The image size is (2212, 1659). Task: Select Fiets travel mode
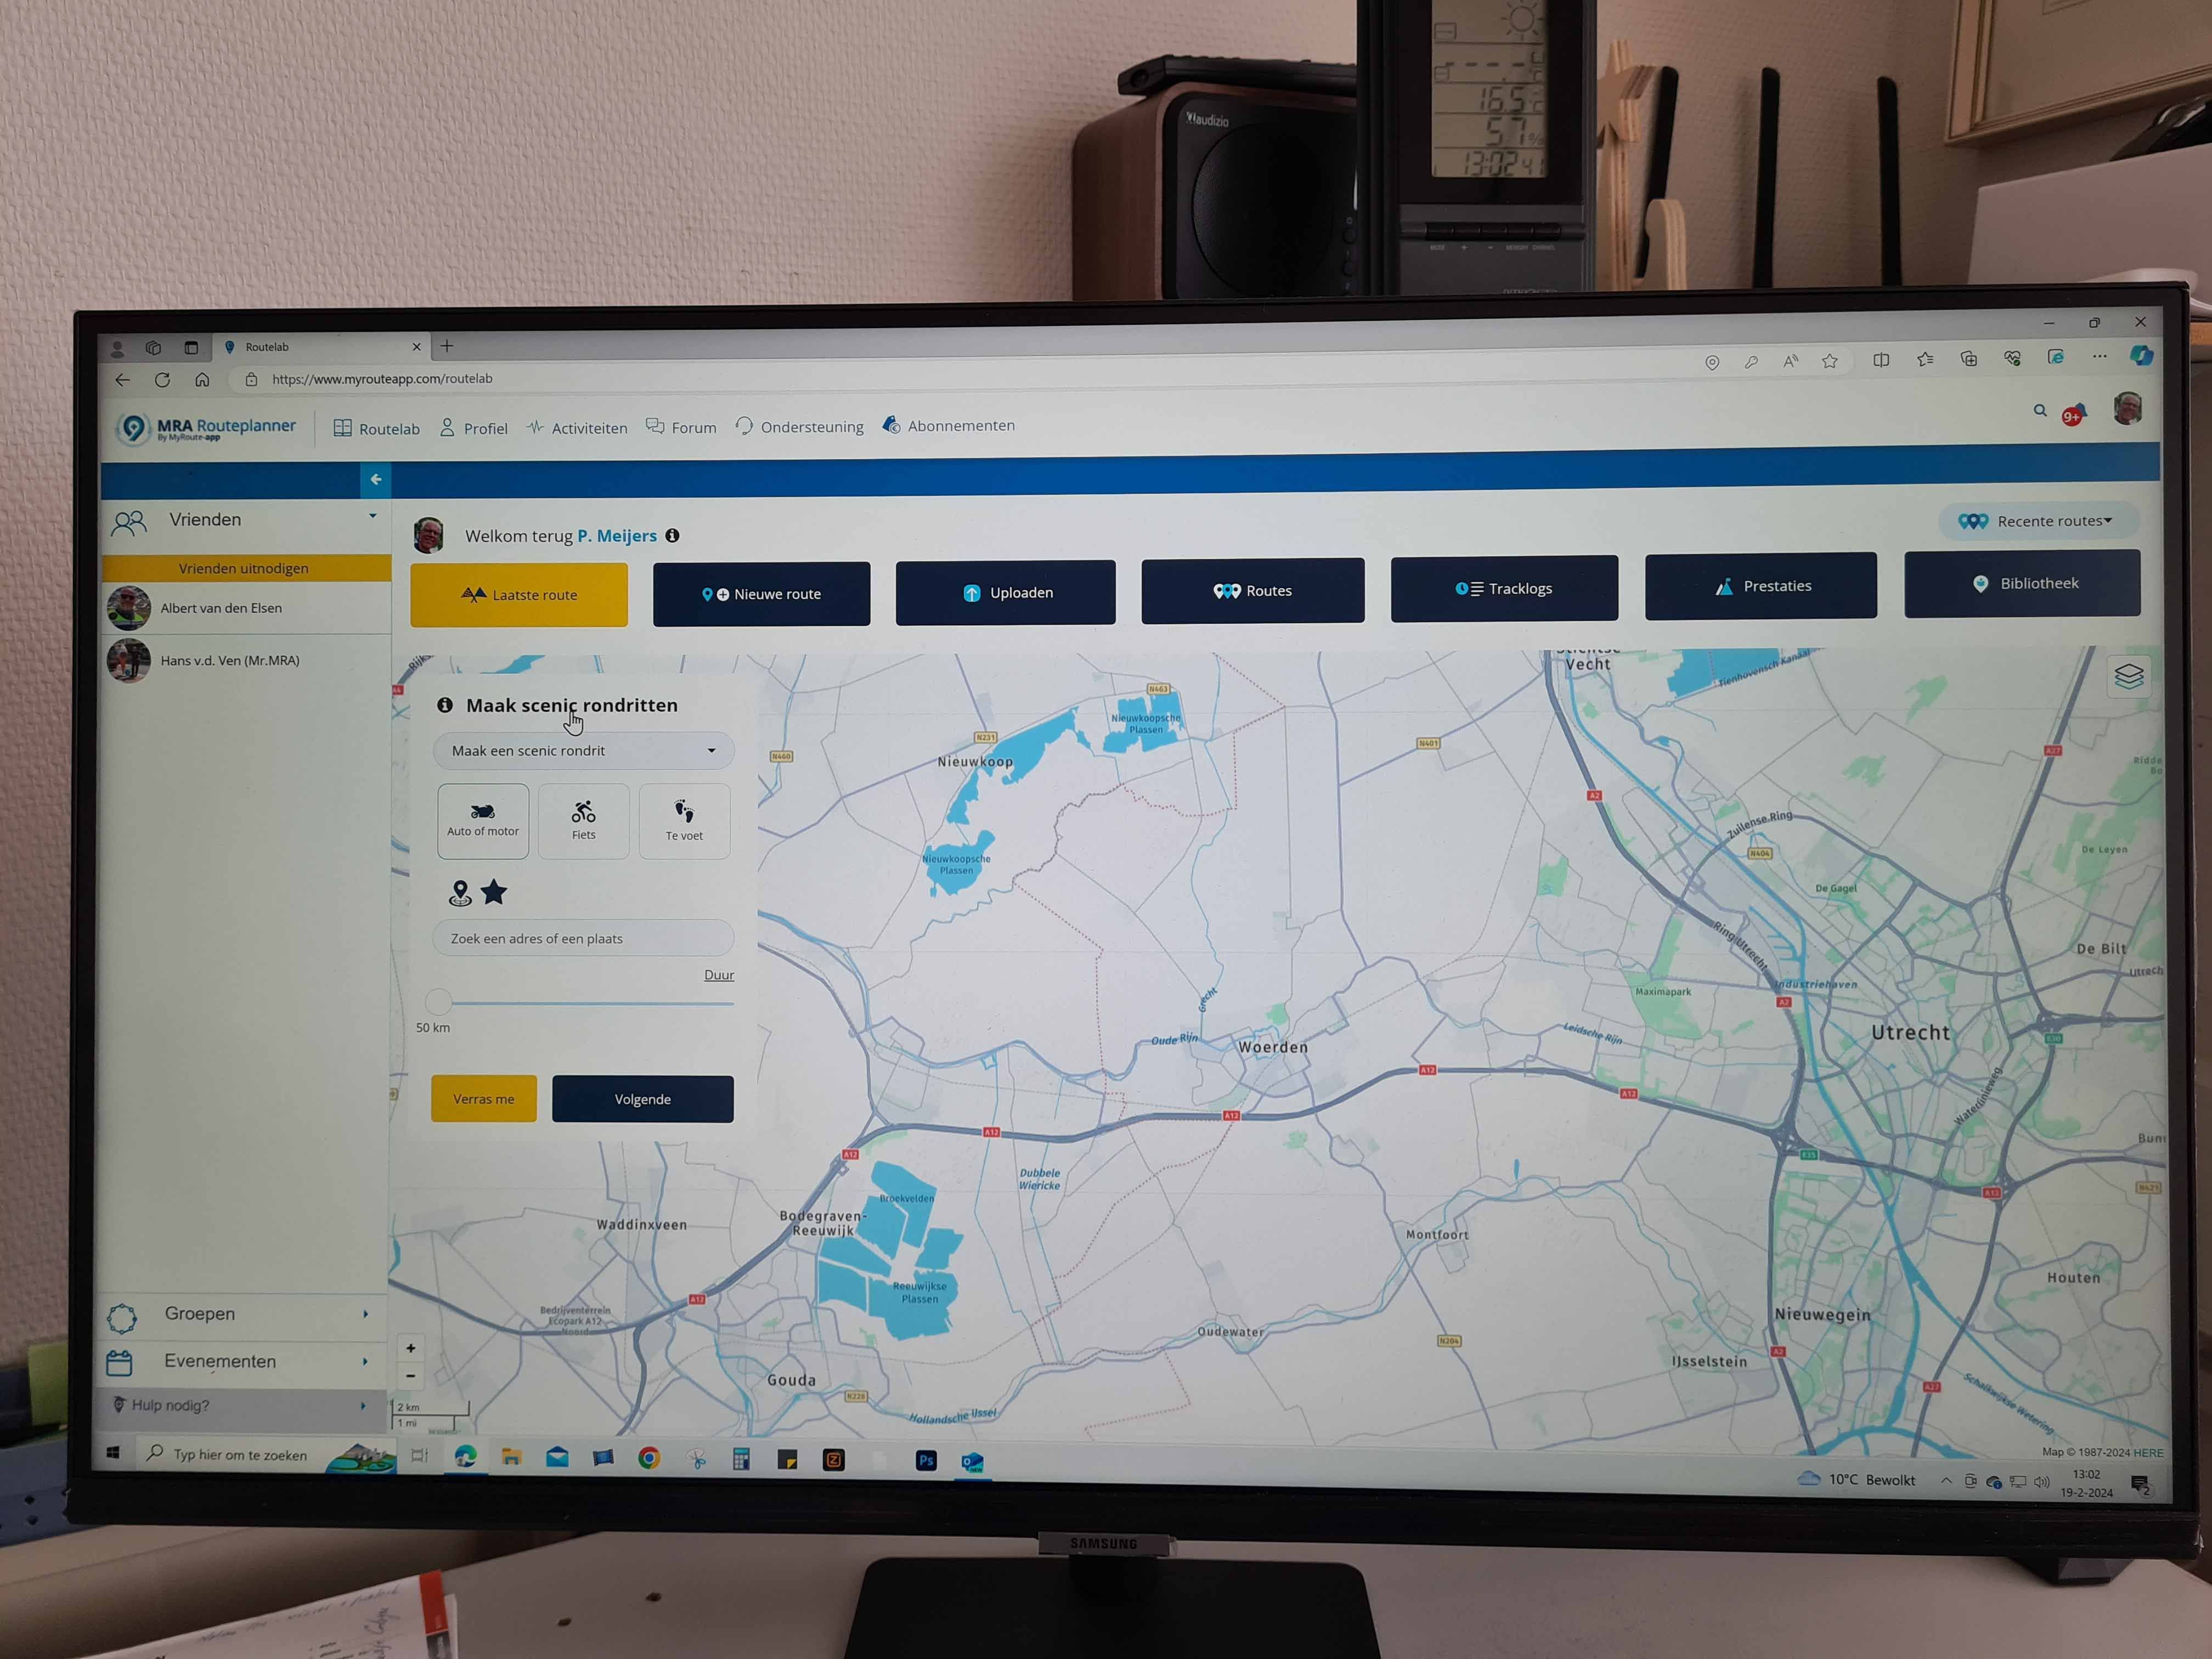pyautogui.click(x=584, y=822)
